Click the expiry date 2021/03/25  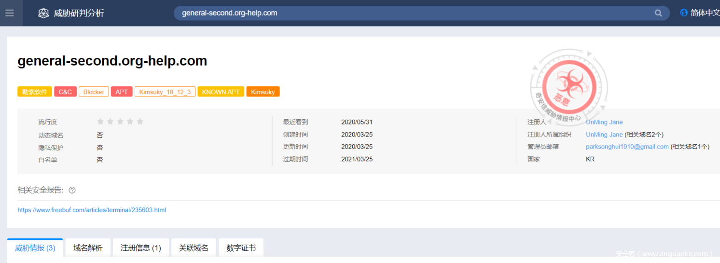click(357, 159)
